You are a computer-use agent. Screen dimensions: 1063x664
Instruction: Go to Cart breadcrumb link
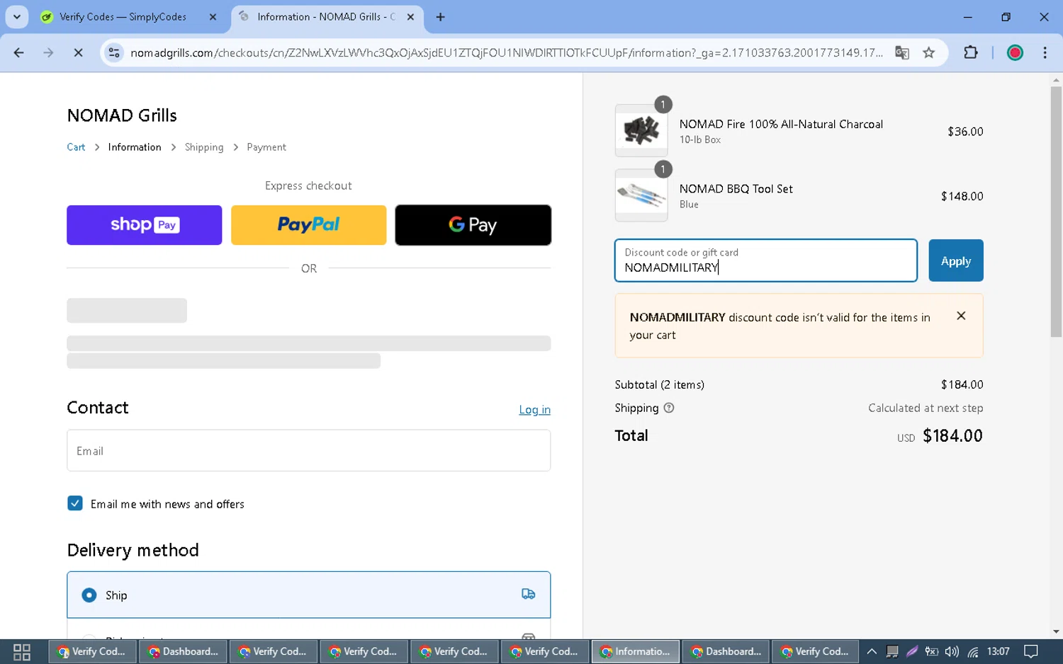(x=76, y=147)
